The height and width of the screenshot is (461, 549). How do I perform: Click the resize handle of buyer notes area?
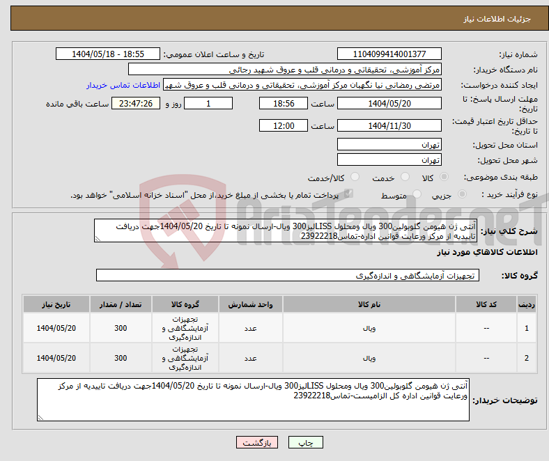[x=40, y=417]
